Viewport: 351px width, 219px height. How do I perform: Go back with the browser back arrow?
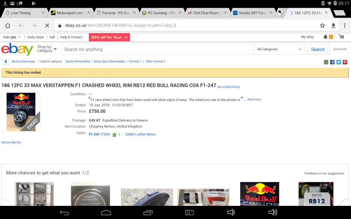pos(21,26)
